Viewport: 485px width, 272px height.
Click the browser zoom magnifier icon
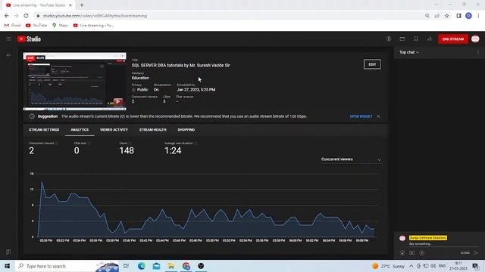pyautogui.click(x=427, y=16)
